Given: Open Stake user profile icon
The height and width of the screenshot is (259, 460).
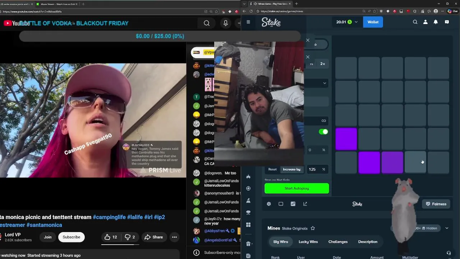Looking at the screenshot, I should [x=425, y=22].
